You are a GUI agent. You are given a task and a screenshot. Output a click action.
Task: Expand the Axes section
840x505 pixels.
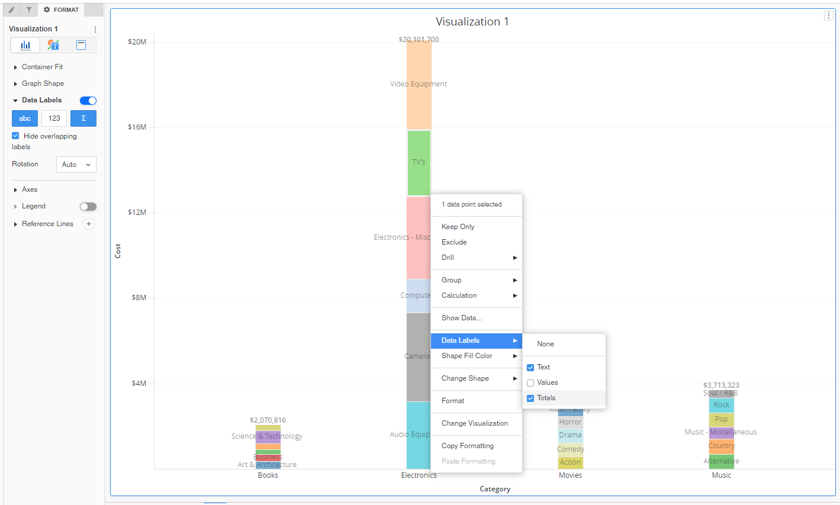29,189
